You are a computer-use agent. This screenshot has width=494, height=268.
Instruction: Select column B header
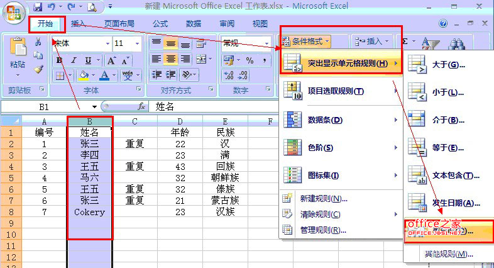[x=89, y=121]
